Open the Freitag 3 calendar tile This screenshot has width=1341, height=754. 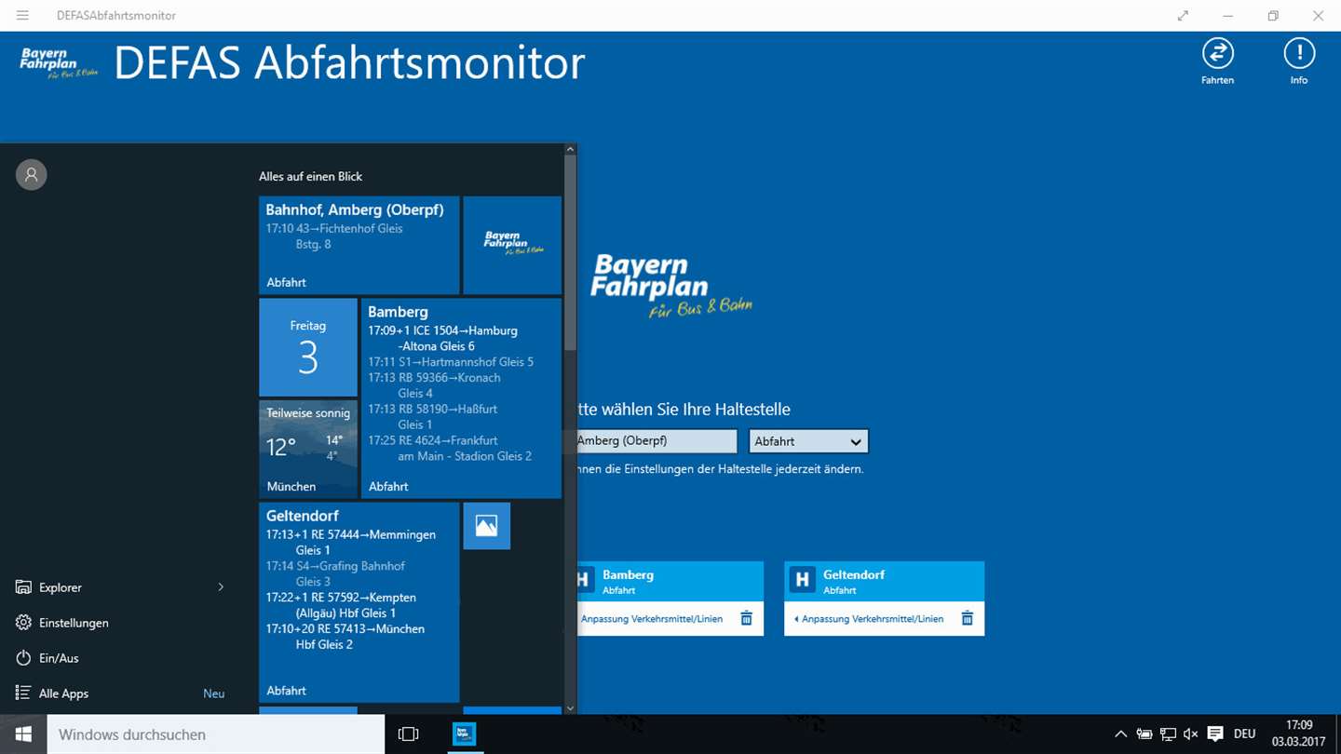click(308, 347)
